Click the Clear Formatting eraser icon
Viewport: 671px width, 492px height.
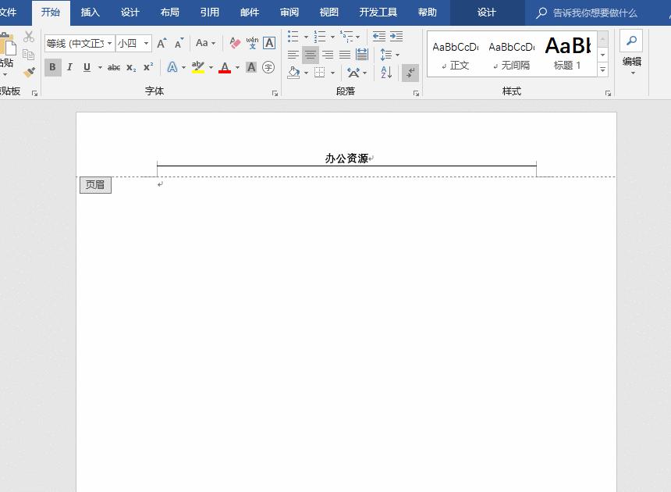[x=235, y=43]
